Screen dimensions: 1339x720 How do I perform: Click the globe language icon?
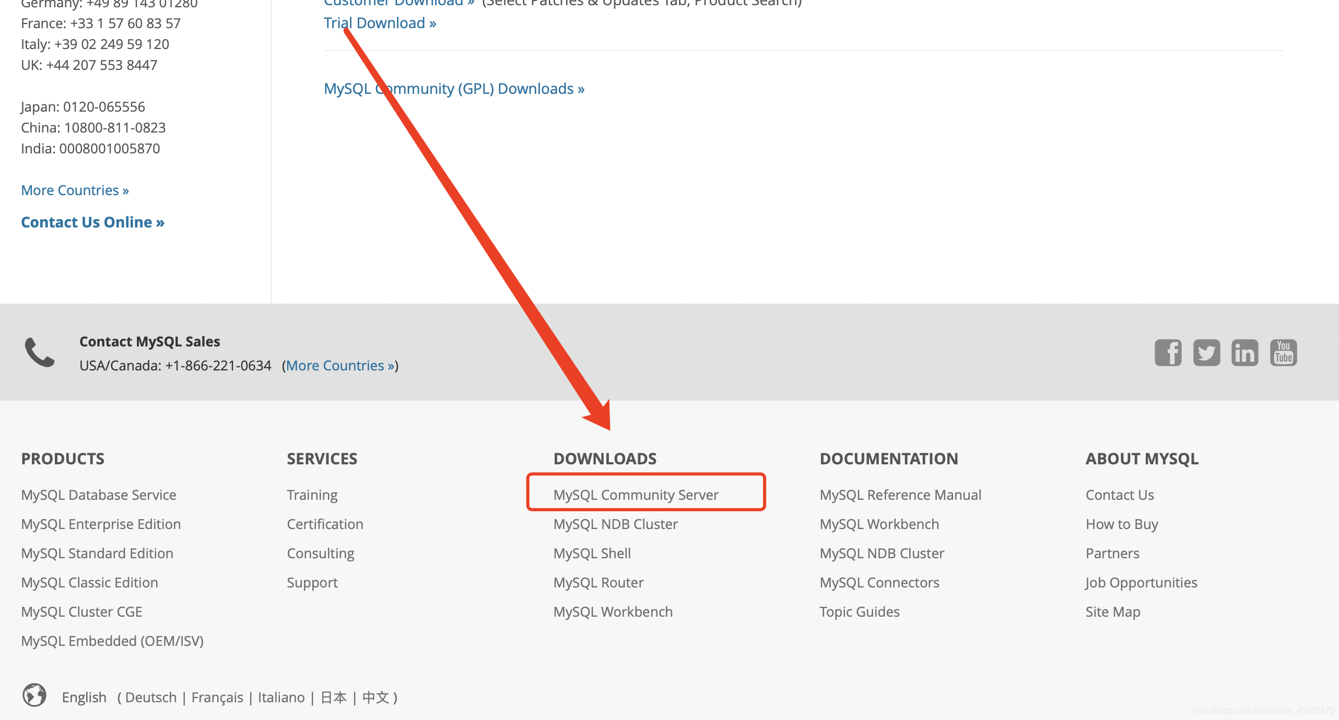34,695
